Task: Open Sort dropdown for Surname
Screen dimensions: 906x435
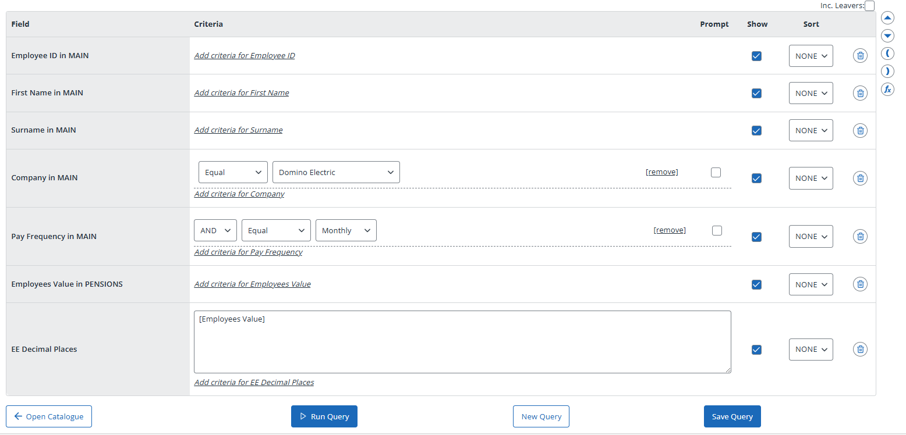Action: [811, 130]
